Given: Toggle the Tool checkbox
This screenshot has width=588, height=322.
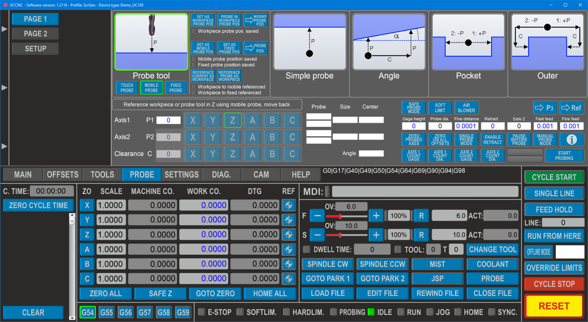Looking at the screenshot, I should (x=398, y=249).
